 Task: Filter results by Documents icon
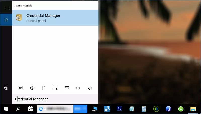tap(44, 88)
